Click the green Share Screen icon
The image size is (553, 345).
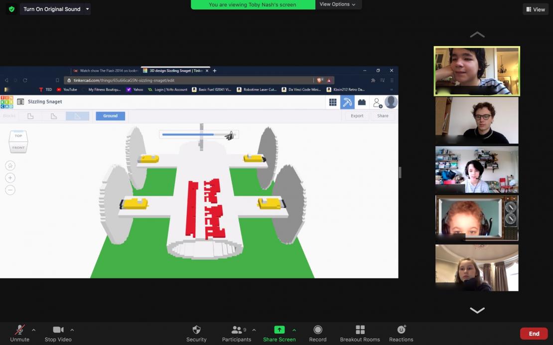(279, 330)
